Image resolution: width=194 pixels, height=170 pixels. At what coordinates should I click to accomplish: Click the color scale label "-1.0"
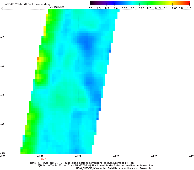[x=98, y=8]
